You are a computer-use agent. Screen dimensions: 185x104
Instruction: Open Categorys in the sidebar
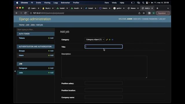click(x=23, y=68)
